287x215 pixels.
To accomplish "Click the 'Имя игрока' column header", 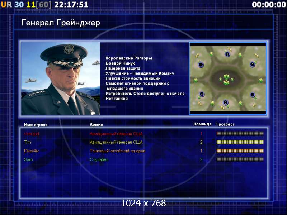I will (36, 125).
